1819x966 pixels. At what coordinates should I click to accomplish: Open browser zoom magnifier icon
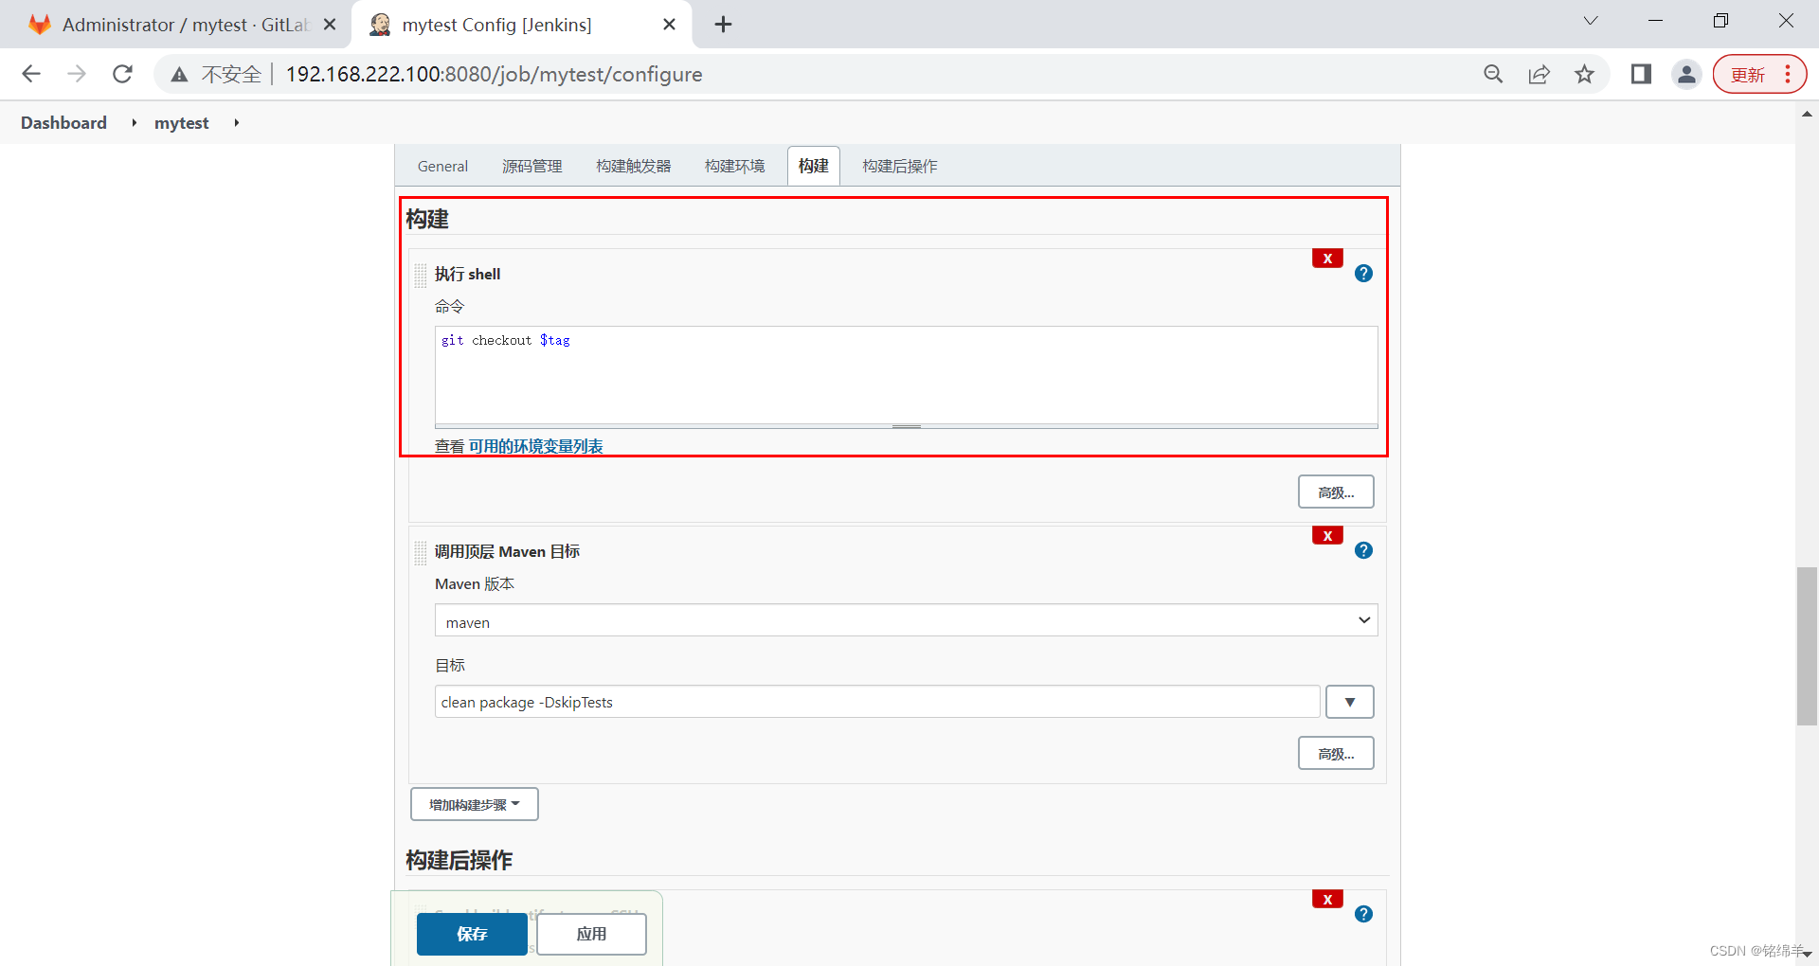tap(1494, 74)
